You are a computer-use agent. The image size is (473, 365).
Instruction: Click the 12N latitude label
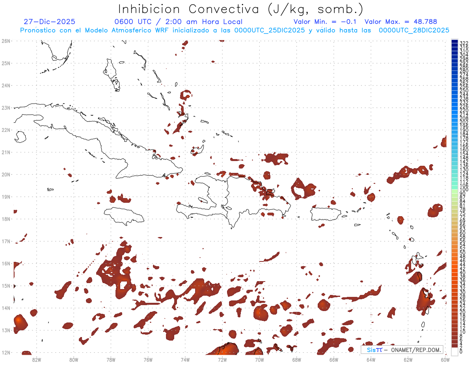[6, 353]
